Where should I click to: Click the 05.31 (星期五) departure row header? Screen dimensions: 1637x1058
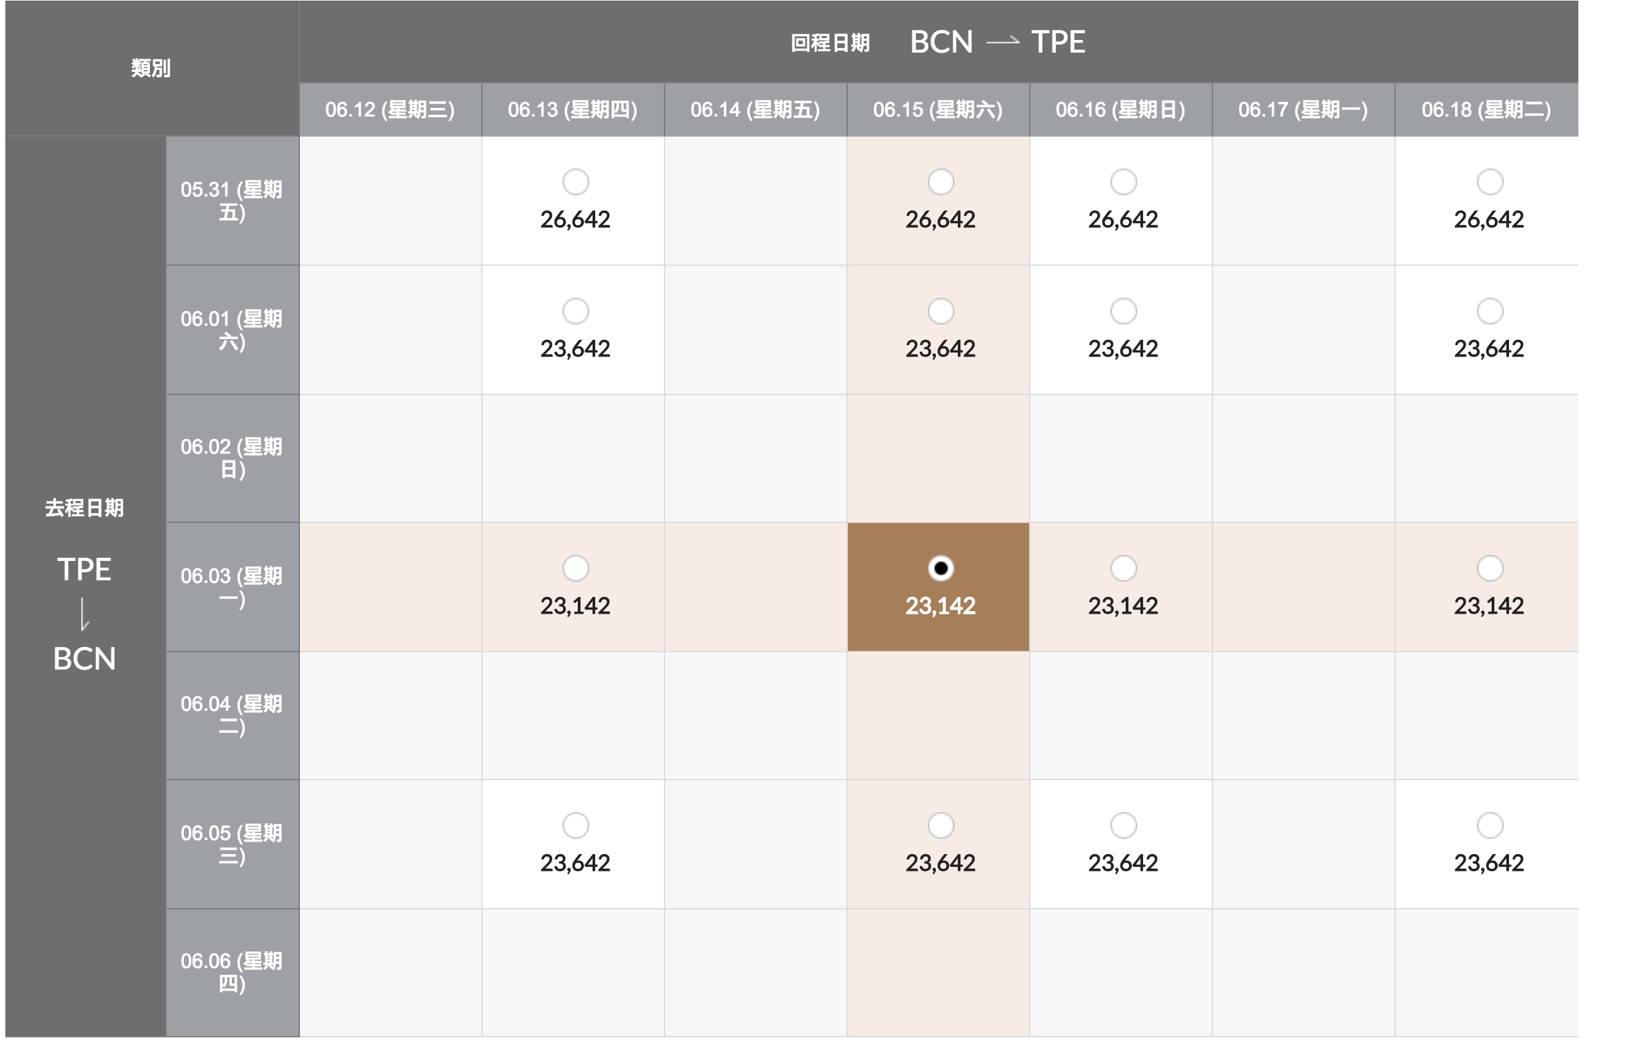pos(233,201)
